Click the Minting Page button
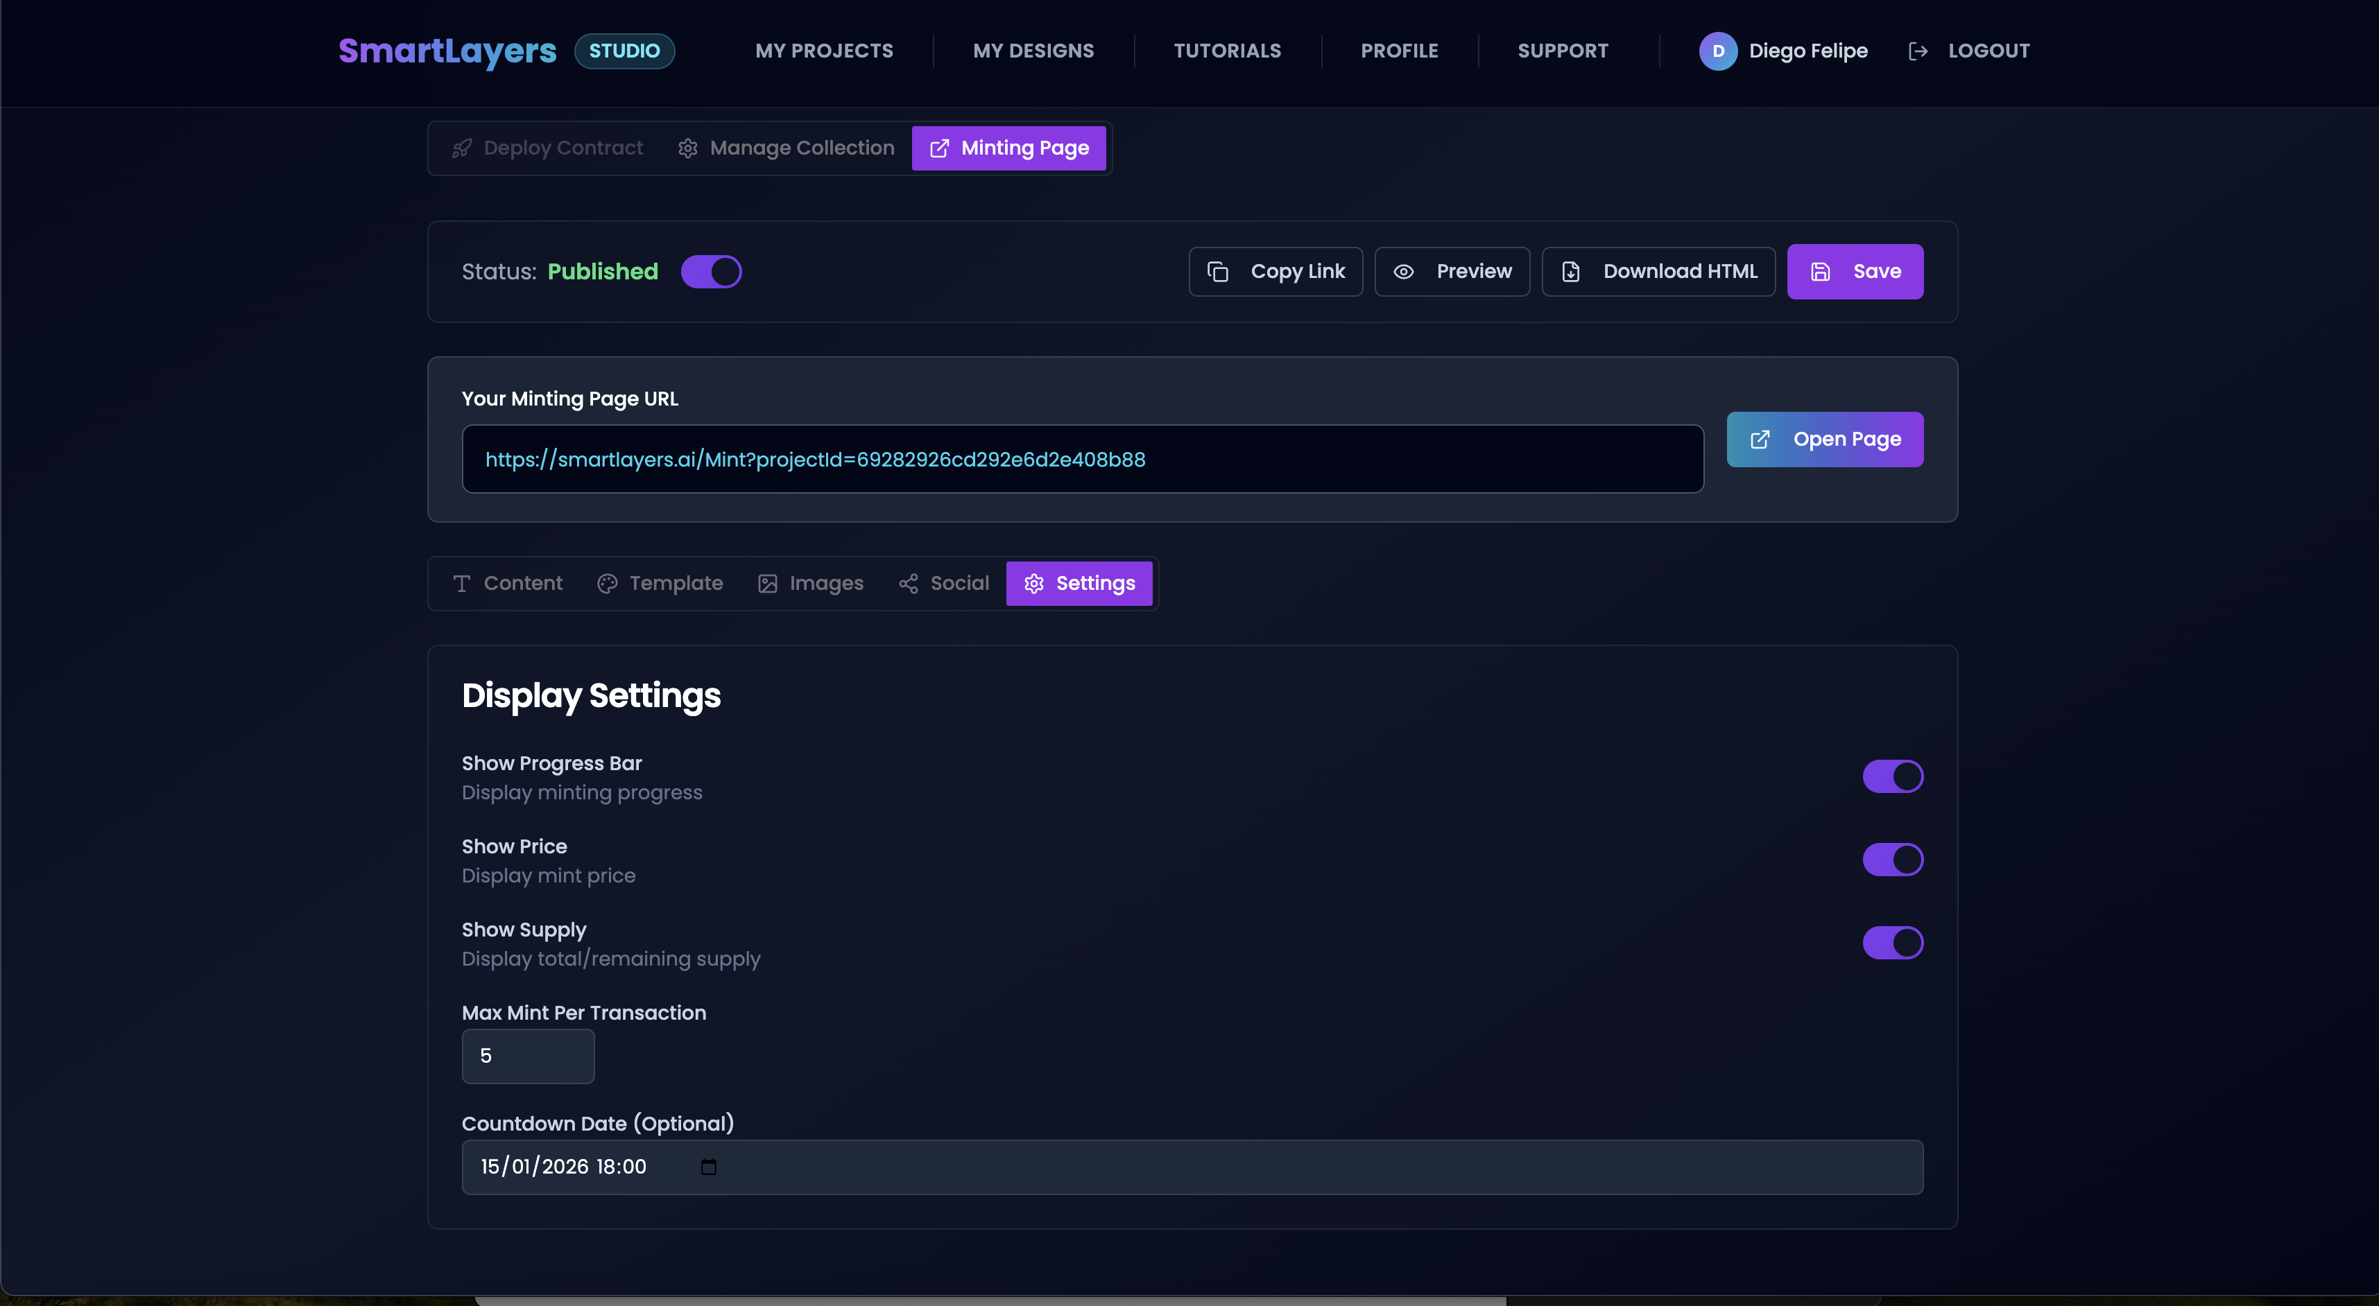Screen dimensions: 2379x1306 click(1008, 148)
